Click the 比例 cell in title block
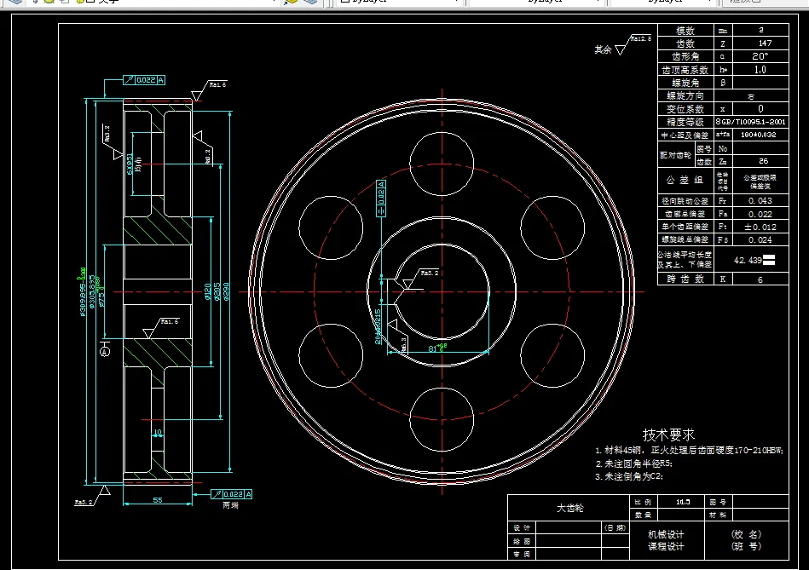 (644, 501)
